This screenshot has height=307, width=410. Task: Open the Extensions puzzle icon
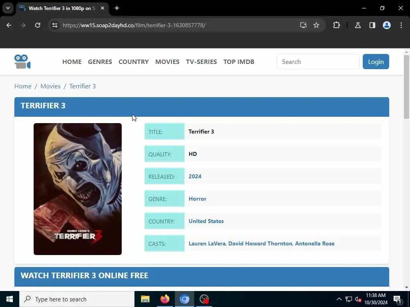click(x=336, y=25)
